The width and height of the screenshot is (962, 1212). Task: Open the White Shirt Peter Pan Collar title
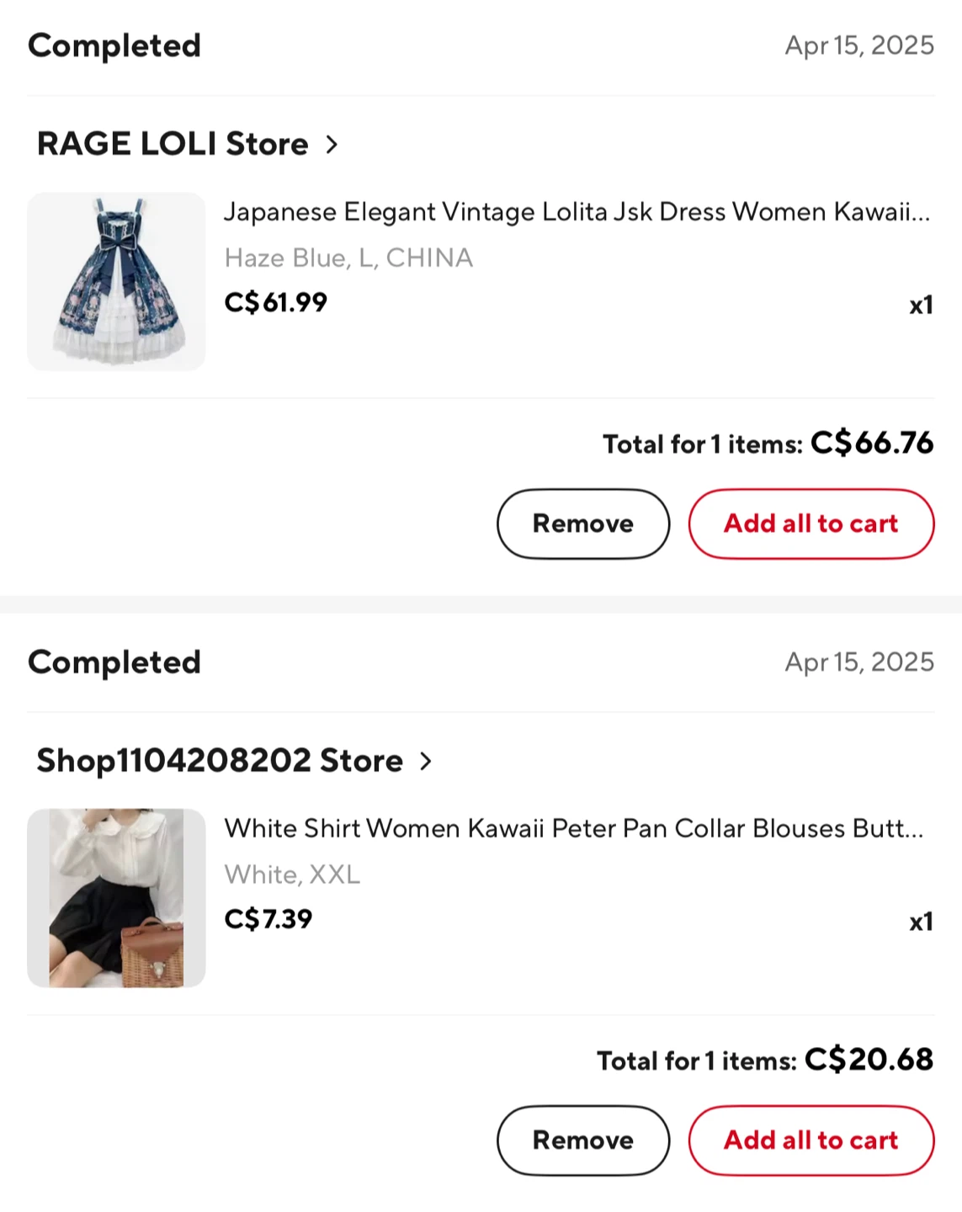pyautogui.click(x=573, y=828)
